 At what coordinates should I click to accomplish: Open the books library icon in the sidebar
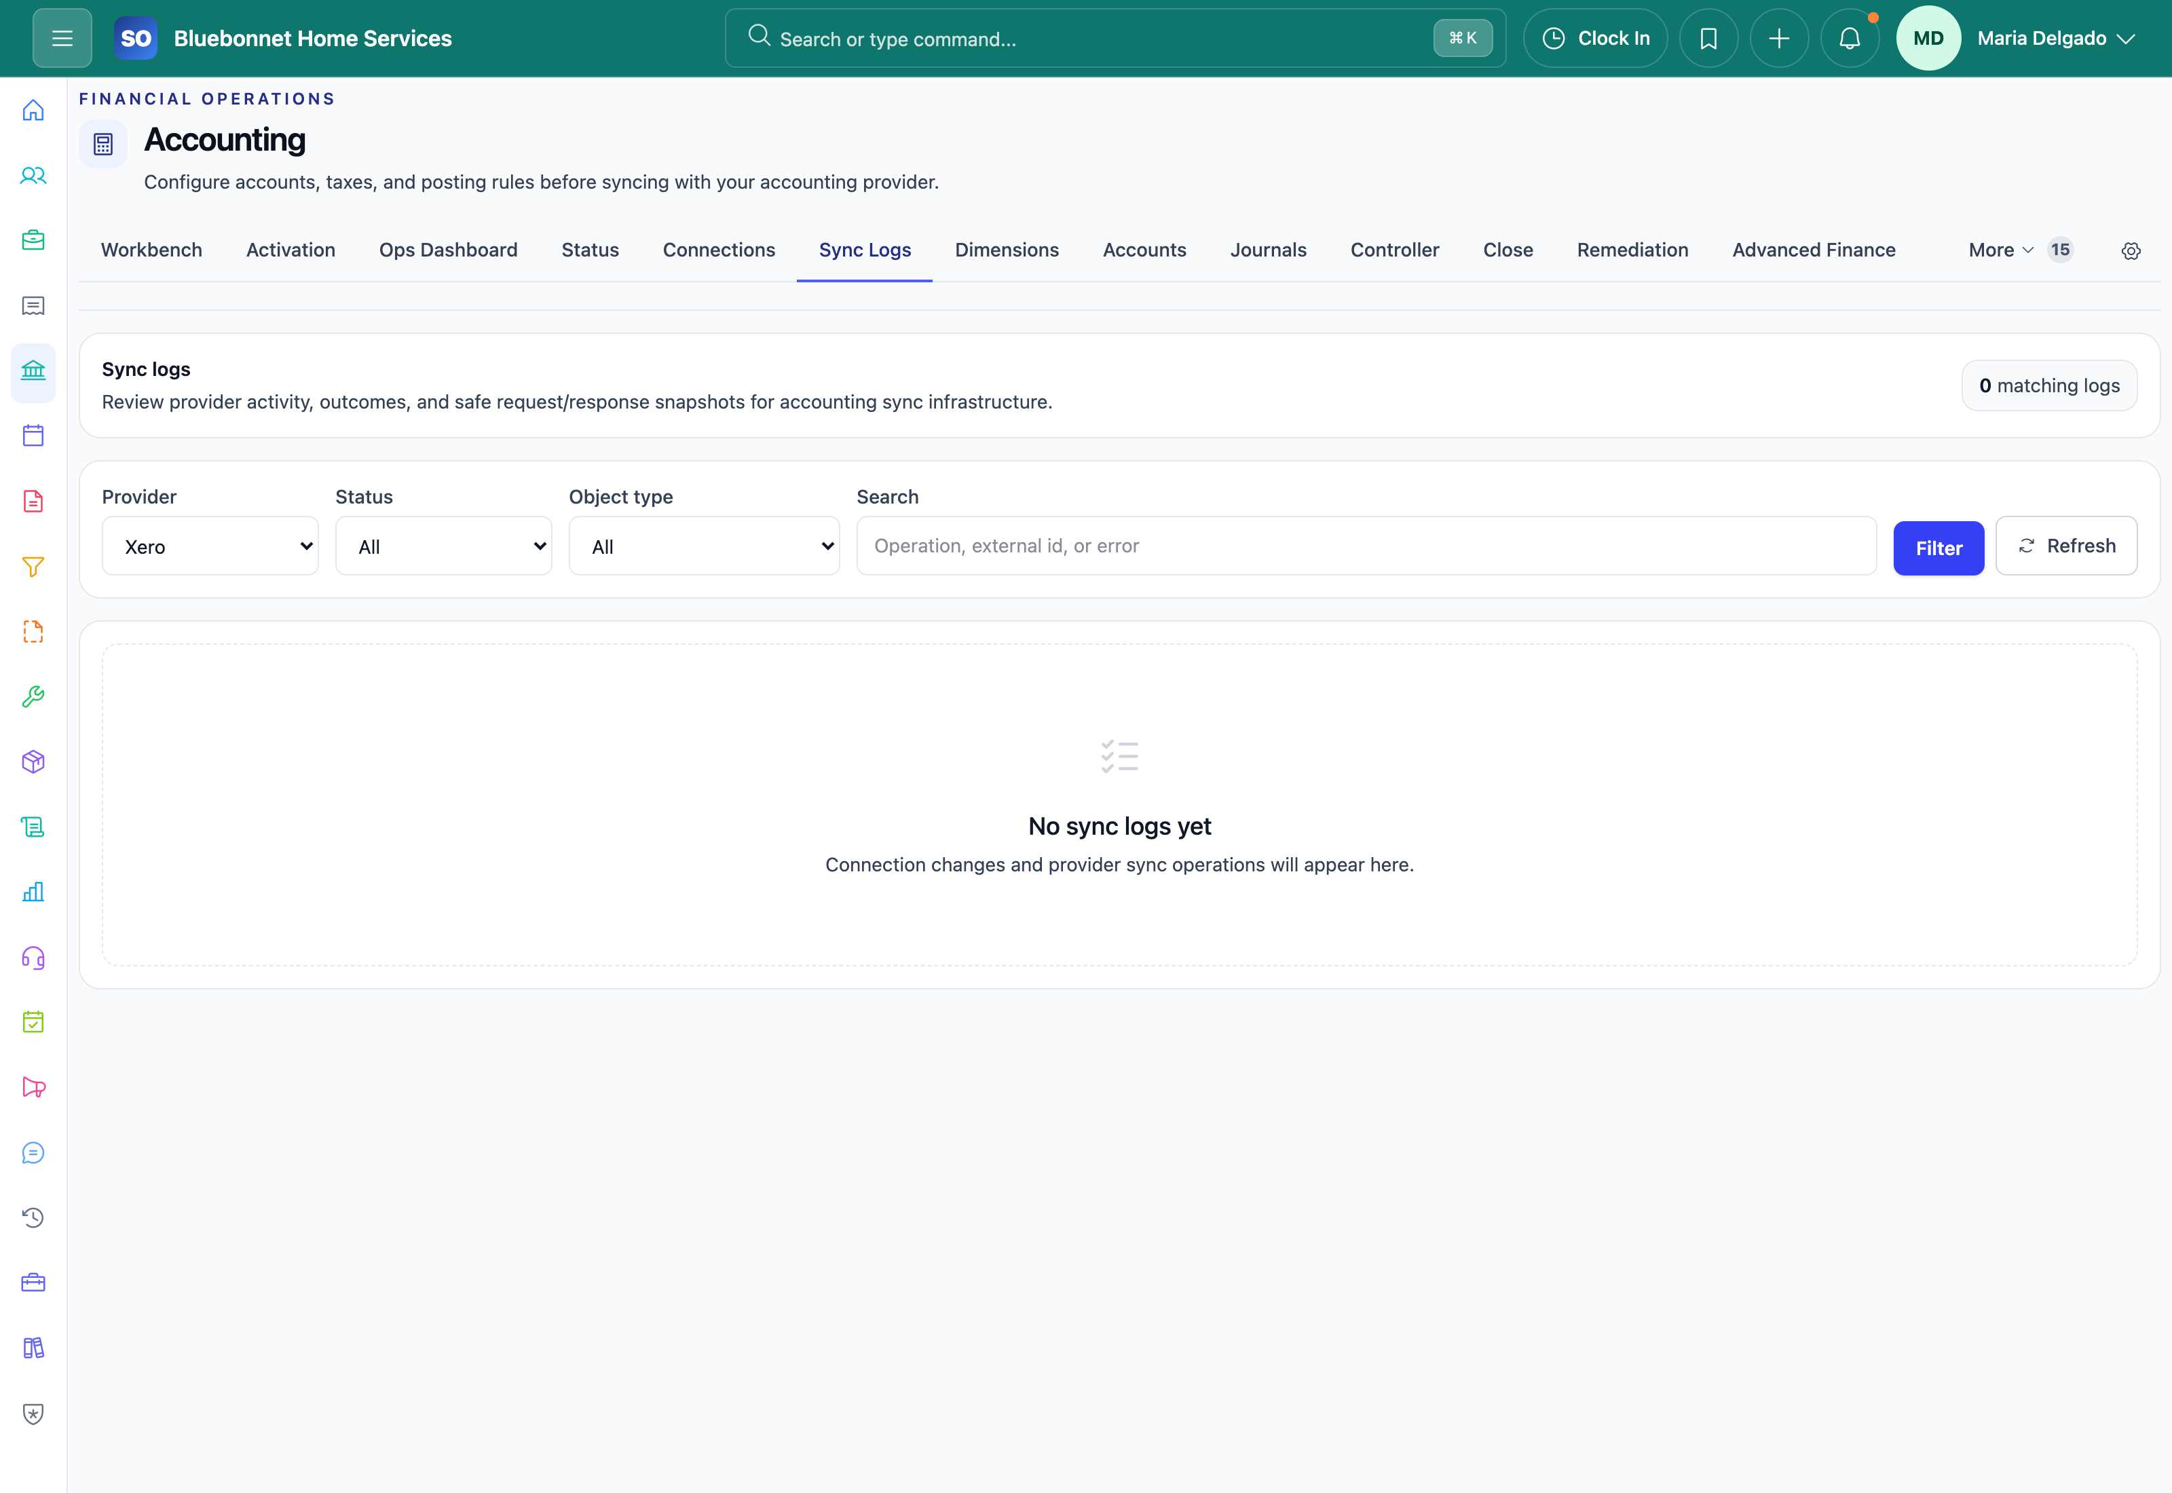coord(34,1349)
